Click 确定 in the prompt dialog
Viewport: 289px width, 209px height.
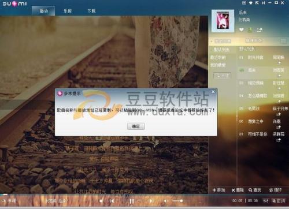click(x=136, y=126)
